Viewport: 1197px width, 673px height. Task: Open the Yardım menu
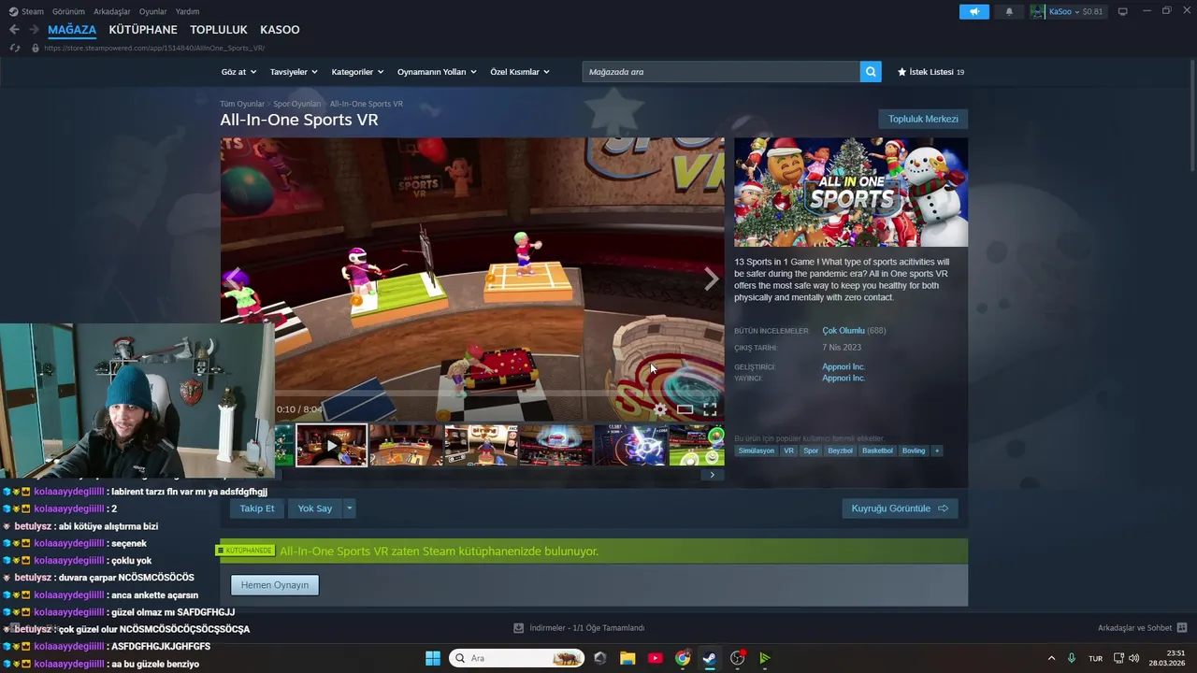click(187, 11)
